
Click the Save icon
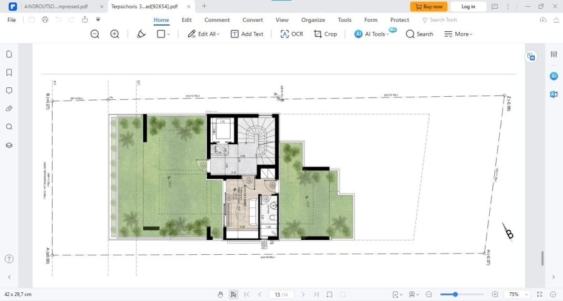click(x=32, y=20)
